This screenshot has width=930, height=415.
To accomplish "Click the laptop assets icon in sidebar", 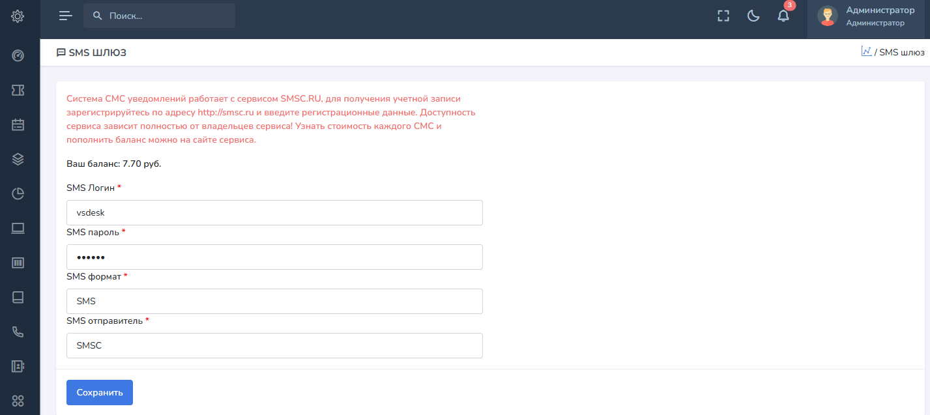I will tap(18, 228).
